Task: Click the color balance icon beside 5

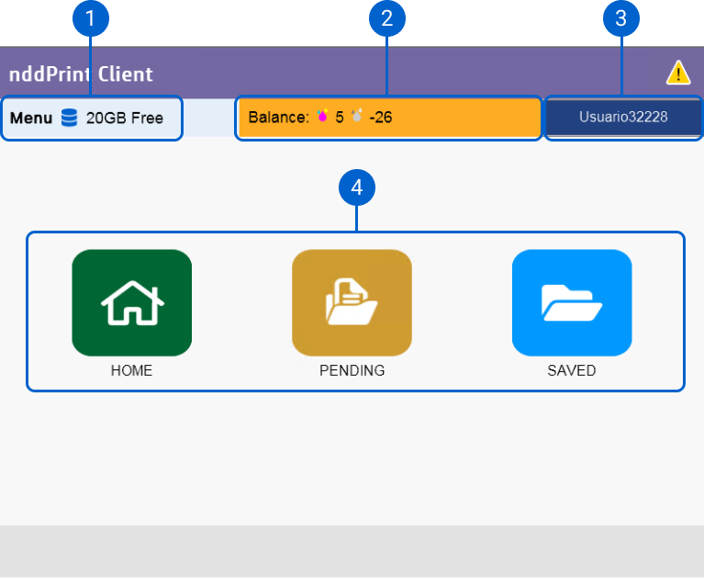Action: pos(322,118)
